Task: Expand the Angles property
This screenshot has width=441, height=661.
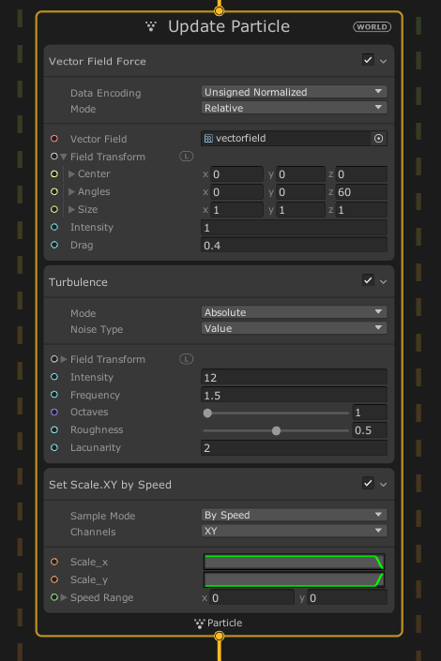Action: pos(71,191)
